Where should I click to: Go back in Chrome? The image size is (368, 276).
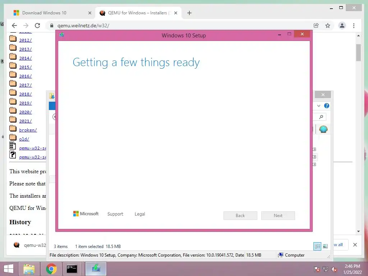coord(14,26)
